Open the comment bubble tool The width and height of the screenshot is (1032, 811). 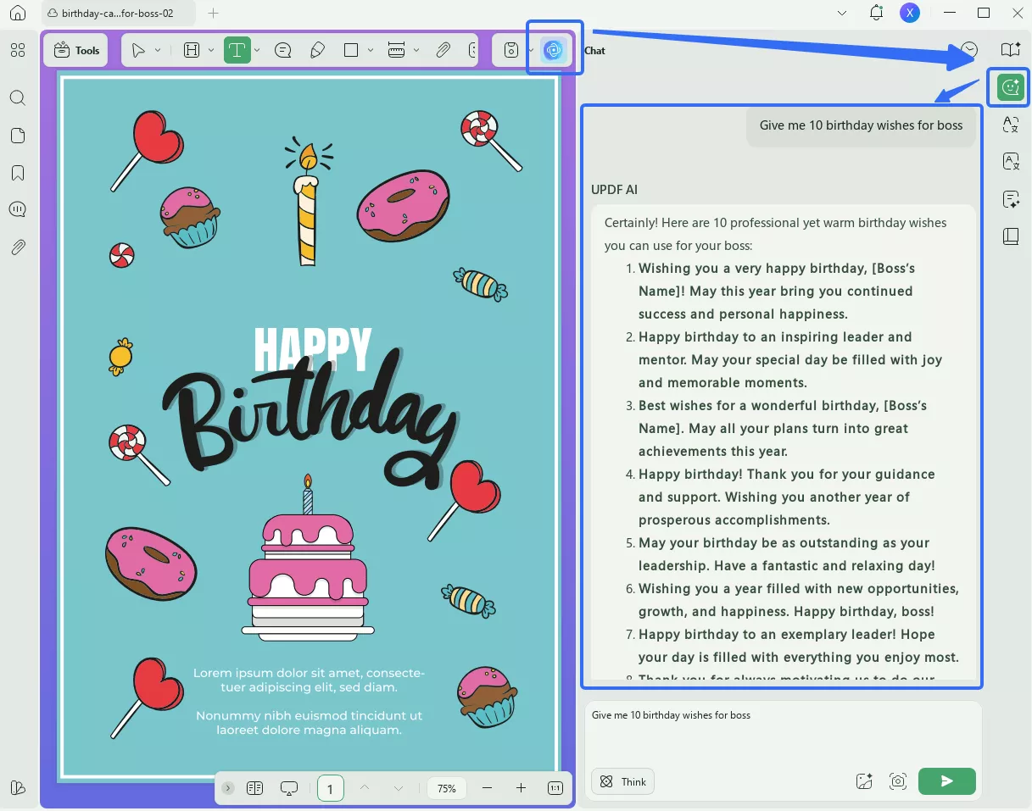(x=282, y=50)
